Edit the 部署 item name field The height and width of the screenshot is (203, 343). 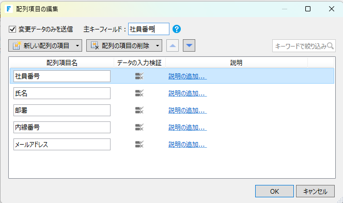pos(62,110)
